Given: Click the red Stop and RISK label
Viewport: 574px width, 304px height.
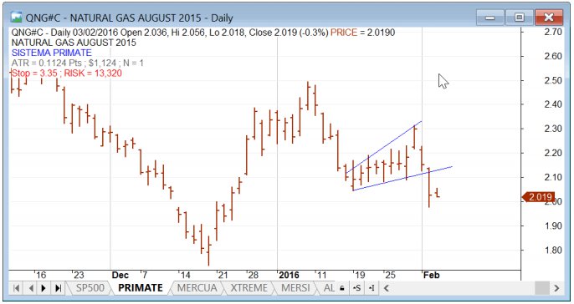Looking at the screenshot, I should 67,73.
